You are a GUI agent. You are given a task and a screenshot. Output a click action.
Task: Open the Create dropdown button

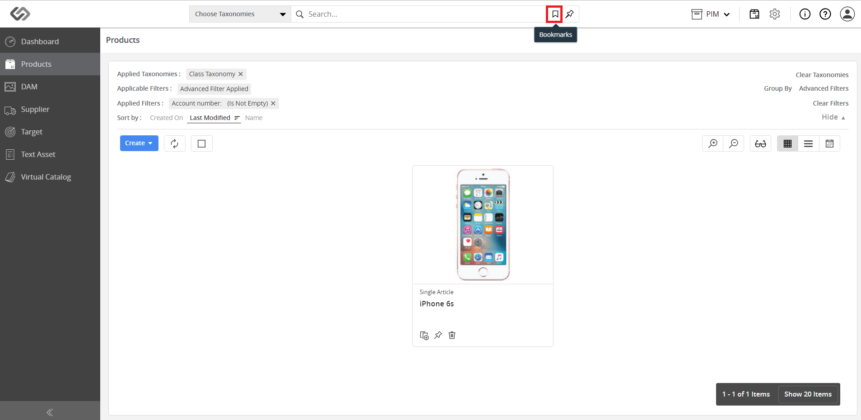pyautogui.click(x=139, y=143)
